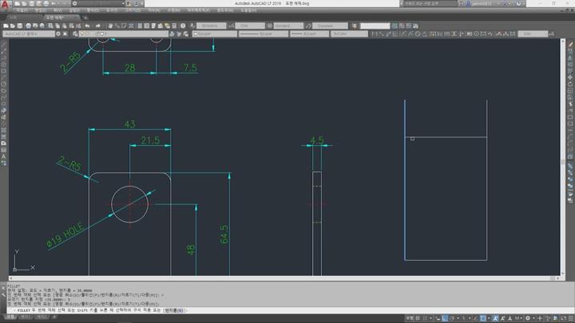Image resolution: width=575 pixels, height=323 pixels.
Task: Open the 도움말(H) menu
Action: 248,10
